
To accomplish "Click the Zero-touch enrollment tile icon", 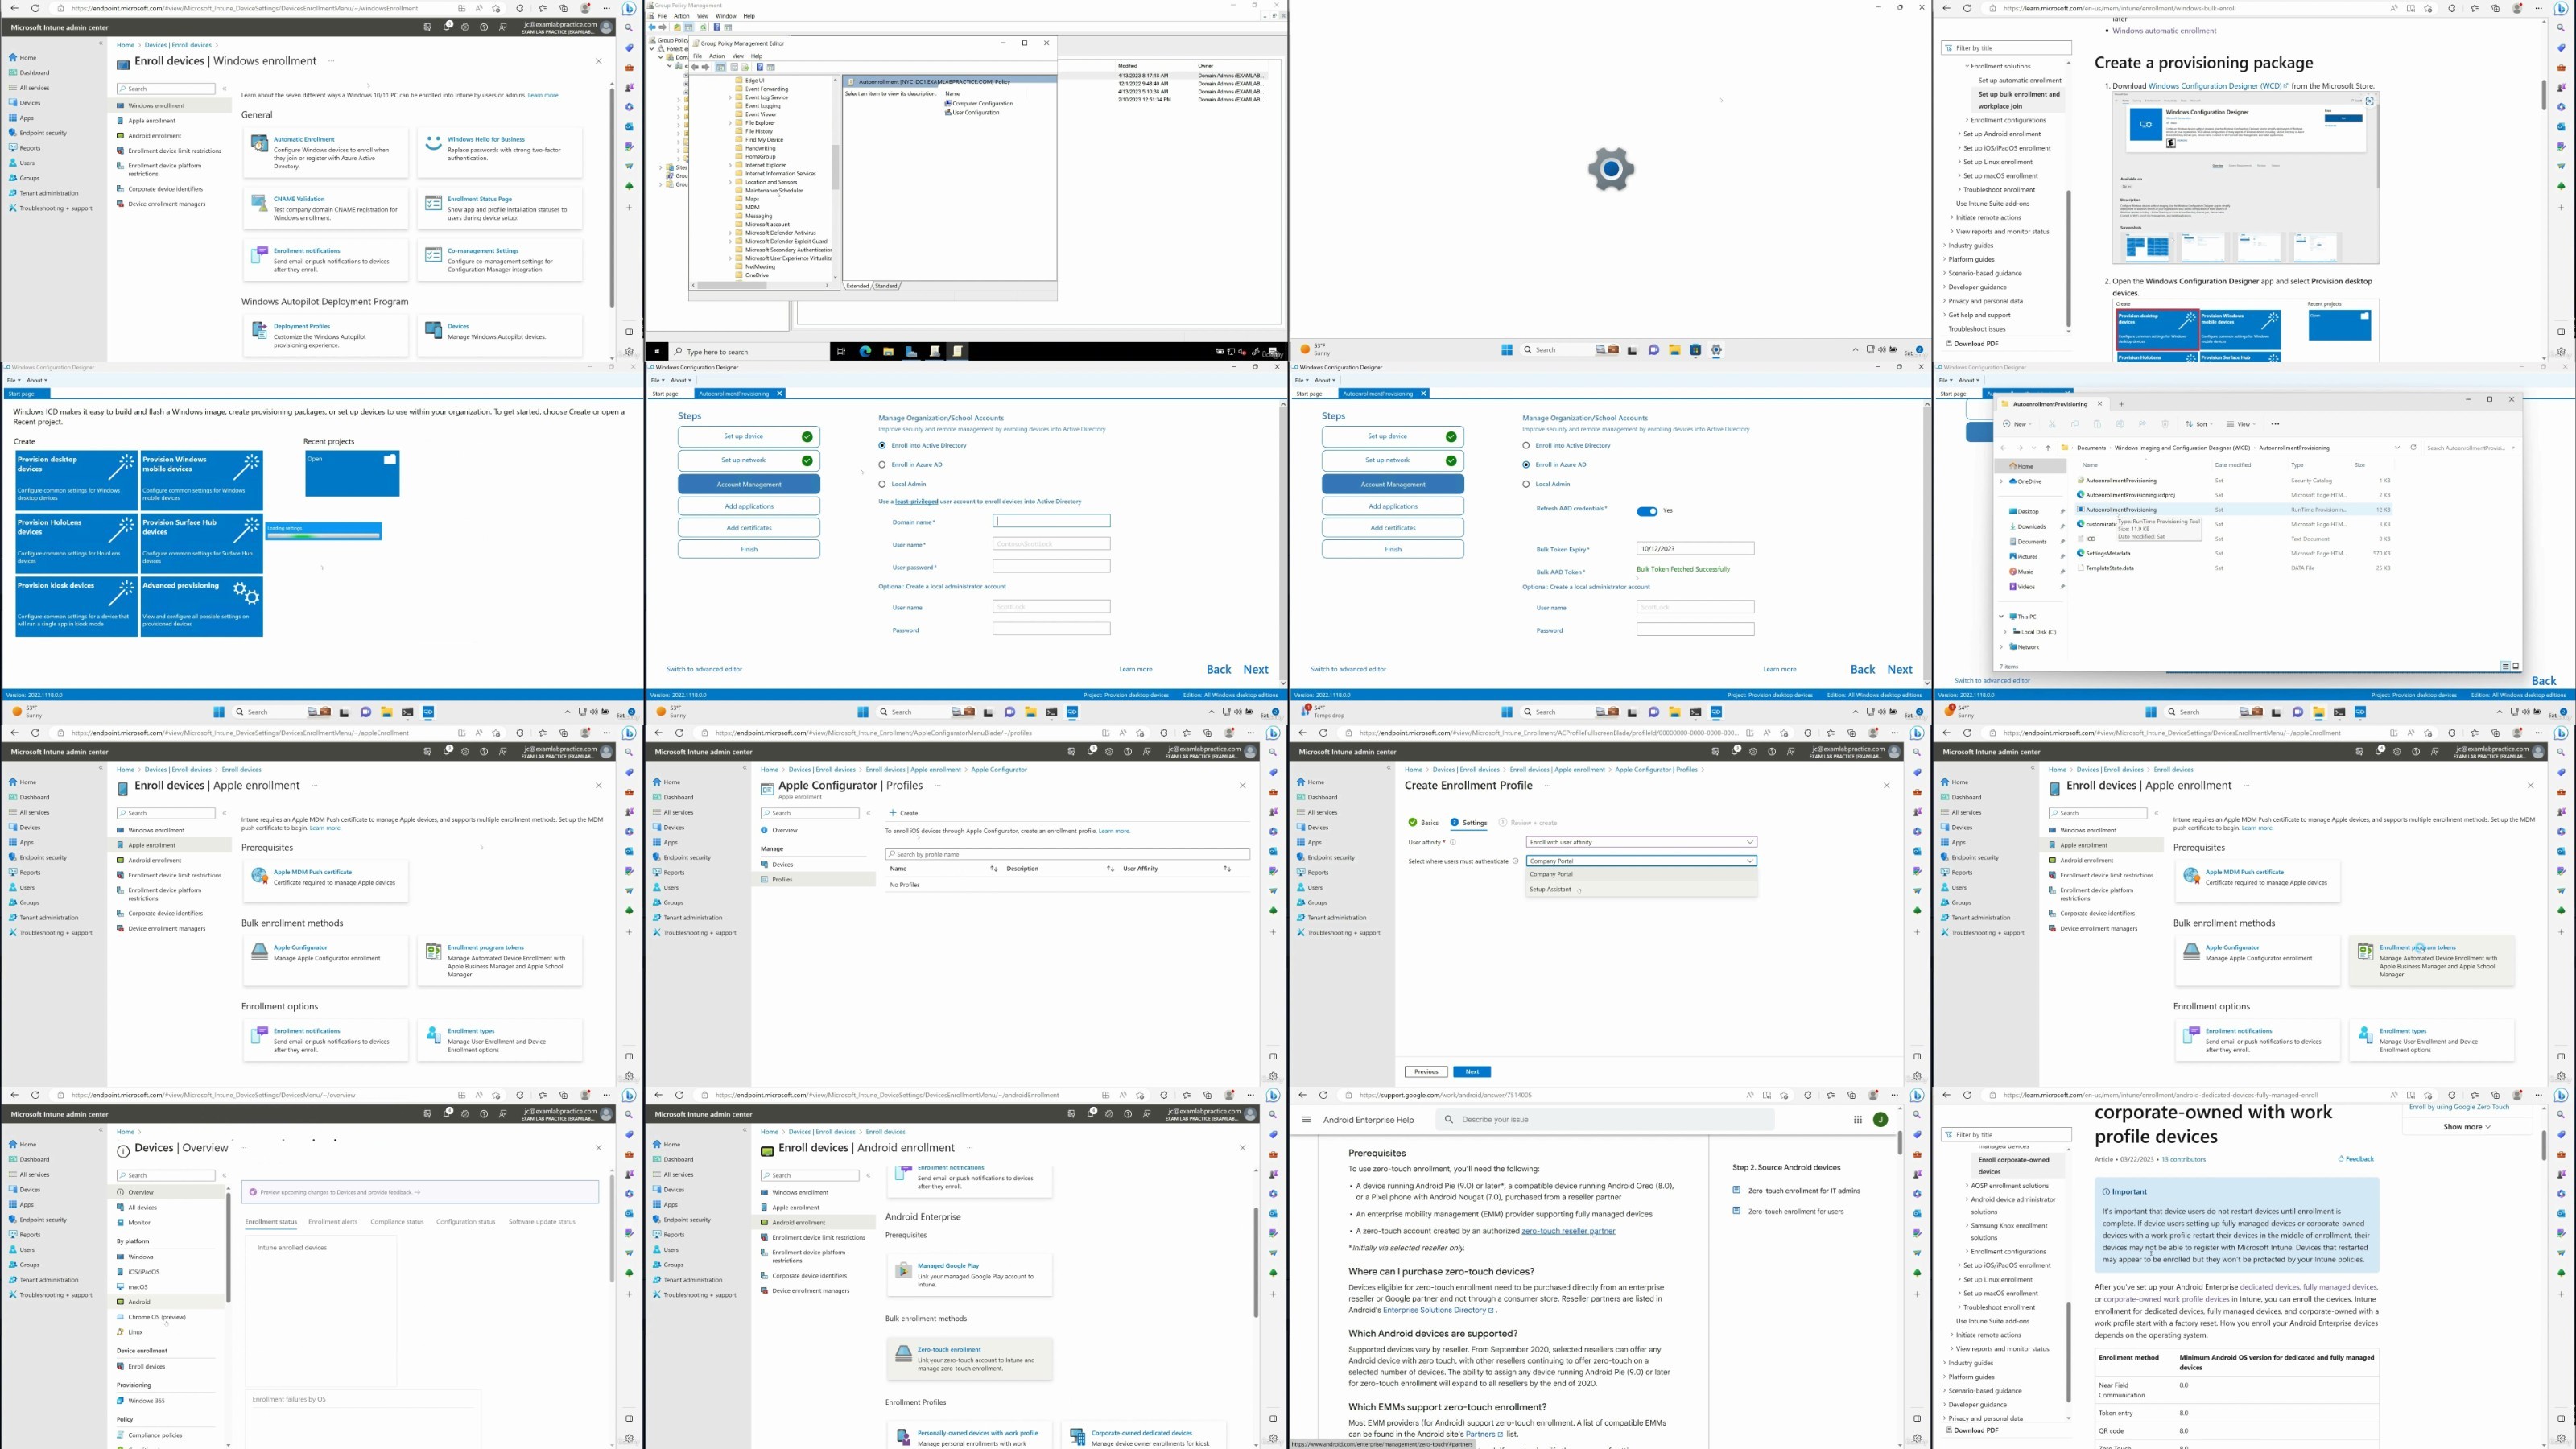I will pyautogui.click(x=903, y=1354).
